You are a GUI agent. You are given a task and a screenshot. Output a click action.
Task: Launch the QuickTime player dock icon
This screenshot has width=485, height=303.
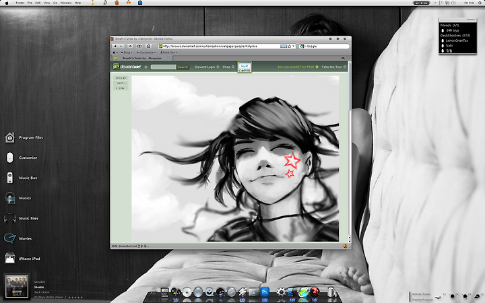(209, 292)
